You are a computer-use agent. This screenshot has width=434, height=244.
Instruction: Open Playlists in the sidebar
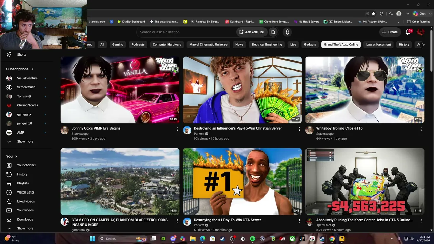coord(23,183)
